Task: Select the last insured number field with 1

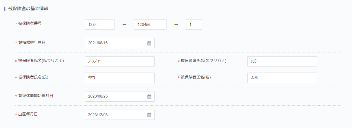Action: 194,24
